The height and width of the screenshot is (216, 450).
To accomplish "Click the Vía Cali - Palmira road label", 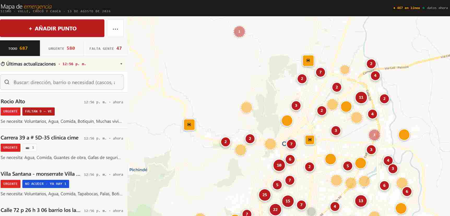I will [396, 68].
